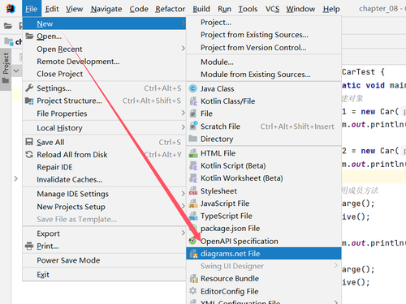Image resolution: width=406 pixels, height=304 pixels.
Task: Click Repair IDE entry
Action: pos(104,167)
